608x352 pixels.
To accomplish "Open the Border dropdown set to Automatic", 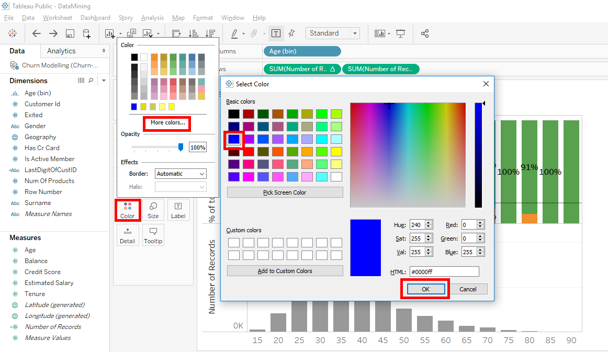I will [x=181, y=173].
